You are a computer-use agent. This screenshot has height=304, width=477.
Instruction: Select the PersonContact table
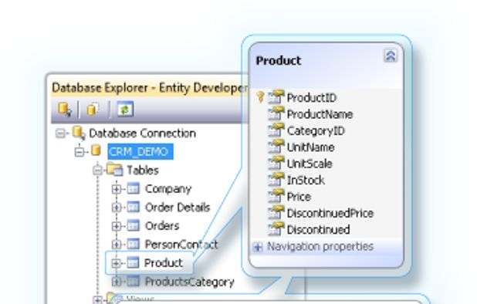[181, 244]
